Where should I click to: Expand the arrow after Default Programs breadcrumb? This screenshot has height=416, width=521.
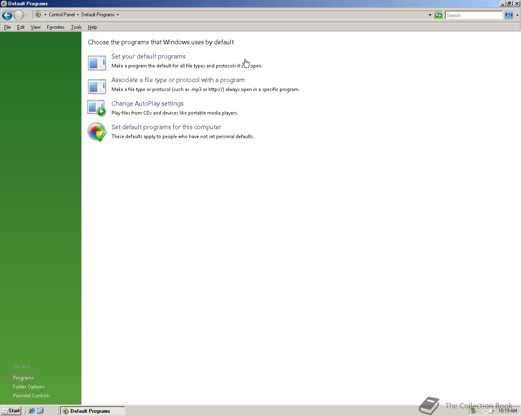click(x=118, y=15)
